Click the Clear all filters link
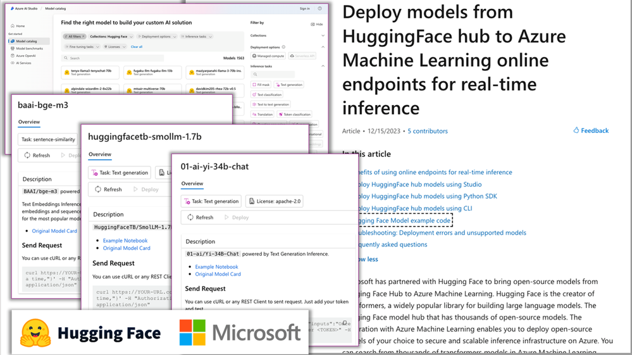Screen dimensions: 632x355 pos(136,47)
